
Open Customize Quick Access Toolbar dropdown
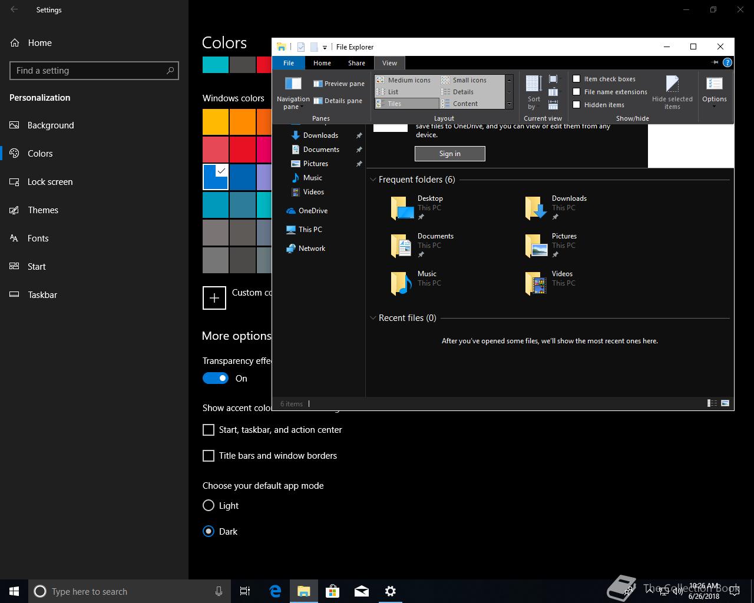325,47
